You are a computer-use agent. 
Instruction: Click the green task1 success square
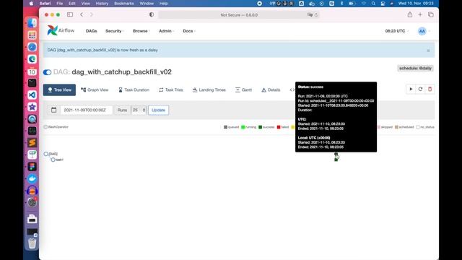[x=336, y=160]
